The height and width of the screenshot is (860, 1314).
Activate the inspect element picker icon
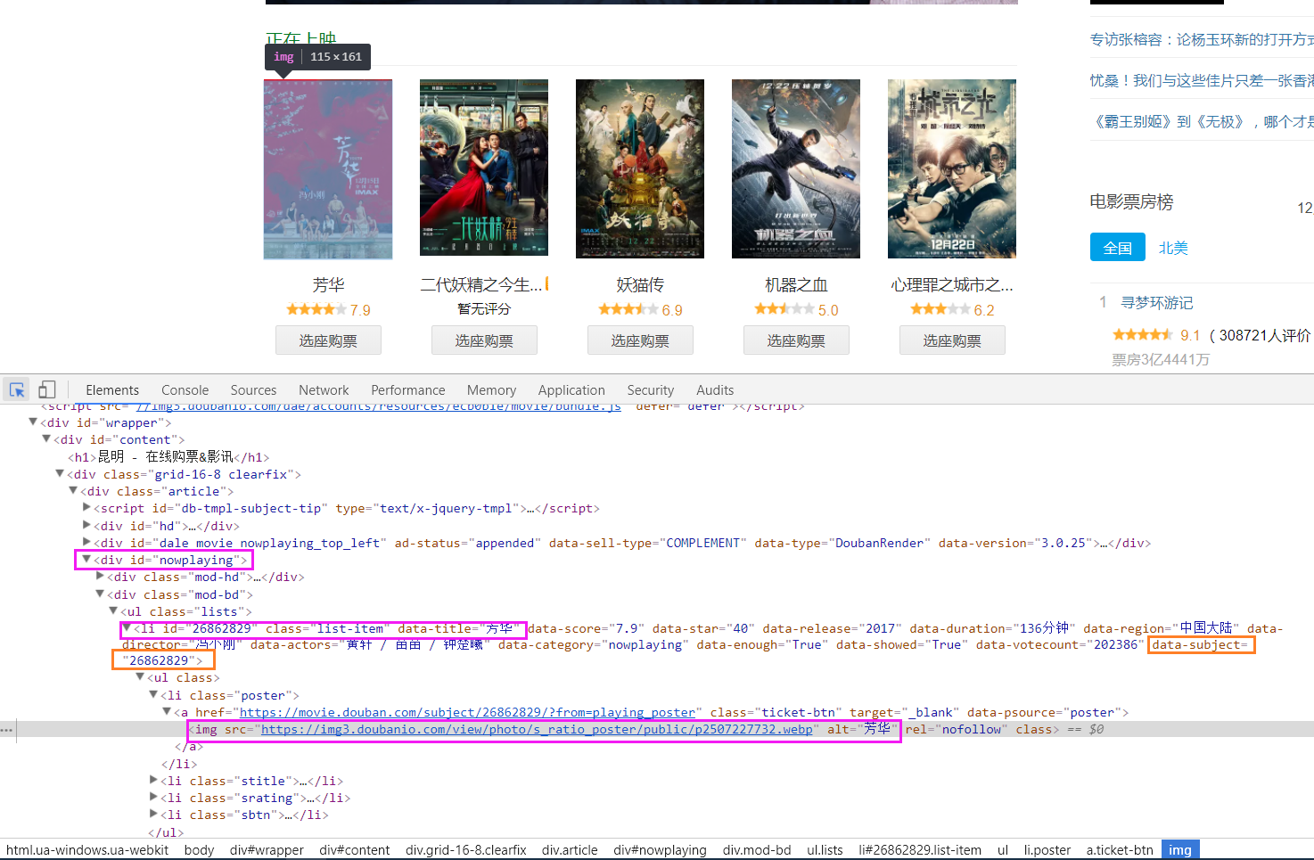(x=17, y=389)
